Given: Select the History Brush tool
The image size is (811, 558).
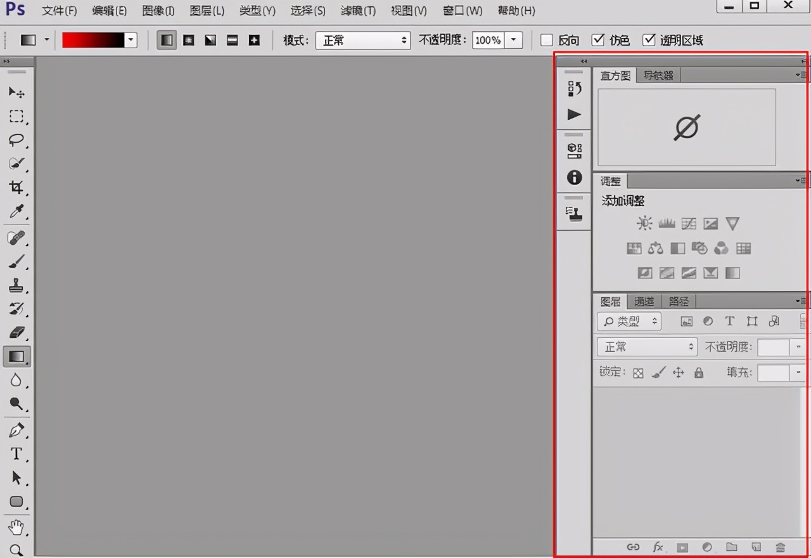Looking at the screenshot, I should coord(16,309).
